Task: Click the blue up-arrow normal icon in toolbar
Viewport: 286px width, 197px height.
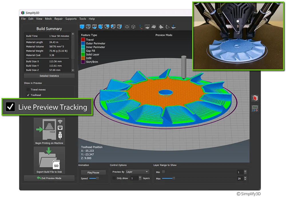Action: coord(174,27)
